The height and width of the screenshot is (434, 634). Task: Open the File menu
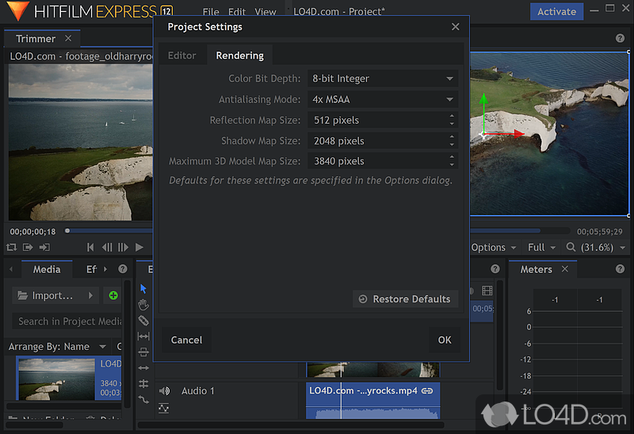(211, 12)
